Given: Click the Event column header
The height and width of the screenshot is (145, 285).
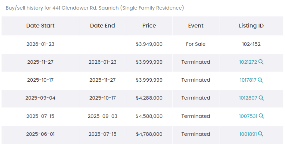Looking at the screenshot, I should coord(196,26).
